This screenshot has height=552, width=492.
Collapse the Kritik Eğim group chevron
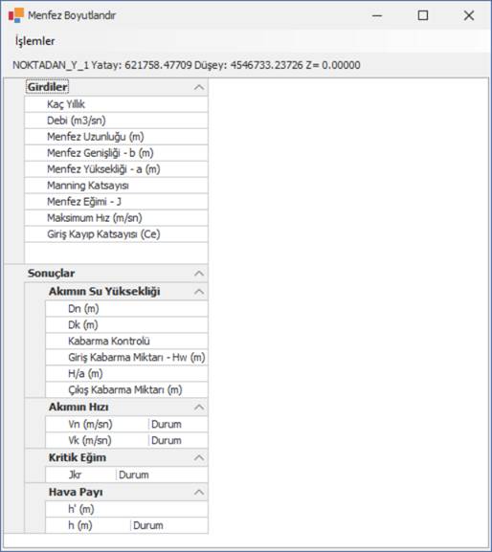coord(199,457)
